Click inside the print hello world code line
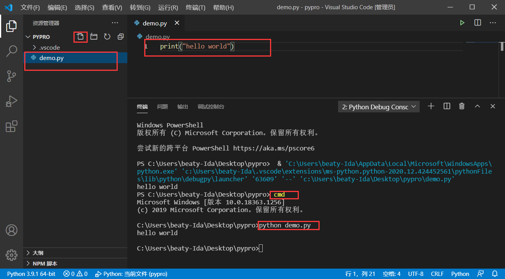The image size is (505, 279). pos(197,47)
